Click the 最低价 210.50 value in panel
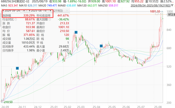 pos(64,31)
